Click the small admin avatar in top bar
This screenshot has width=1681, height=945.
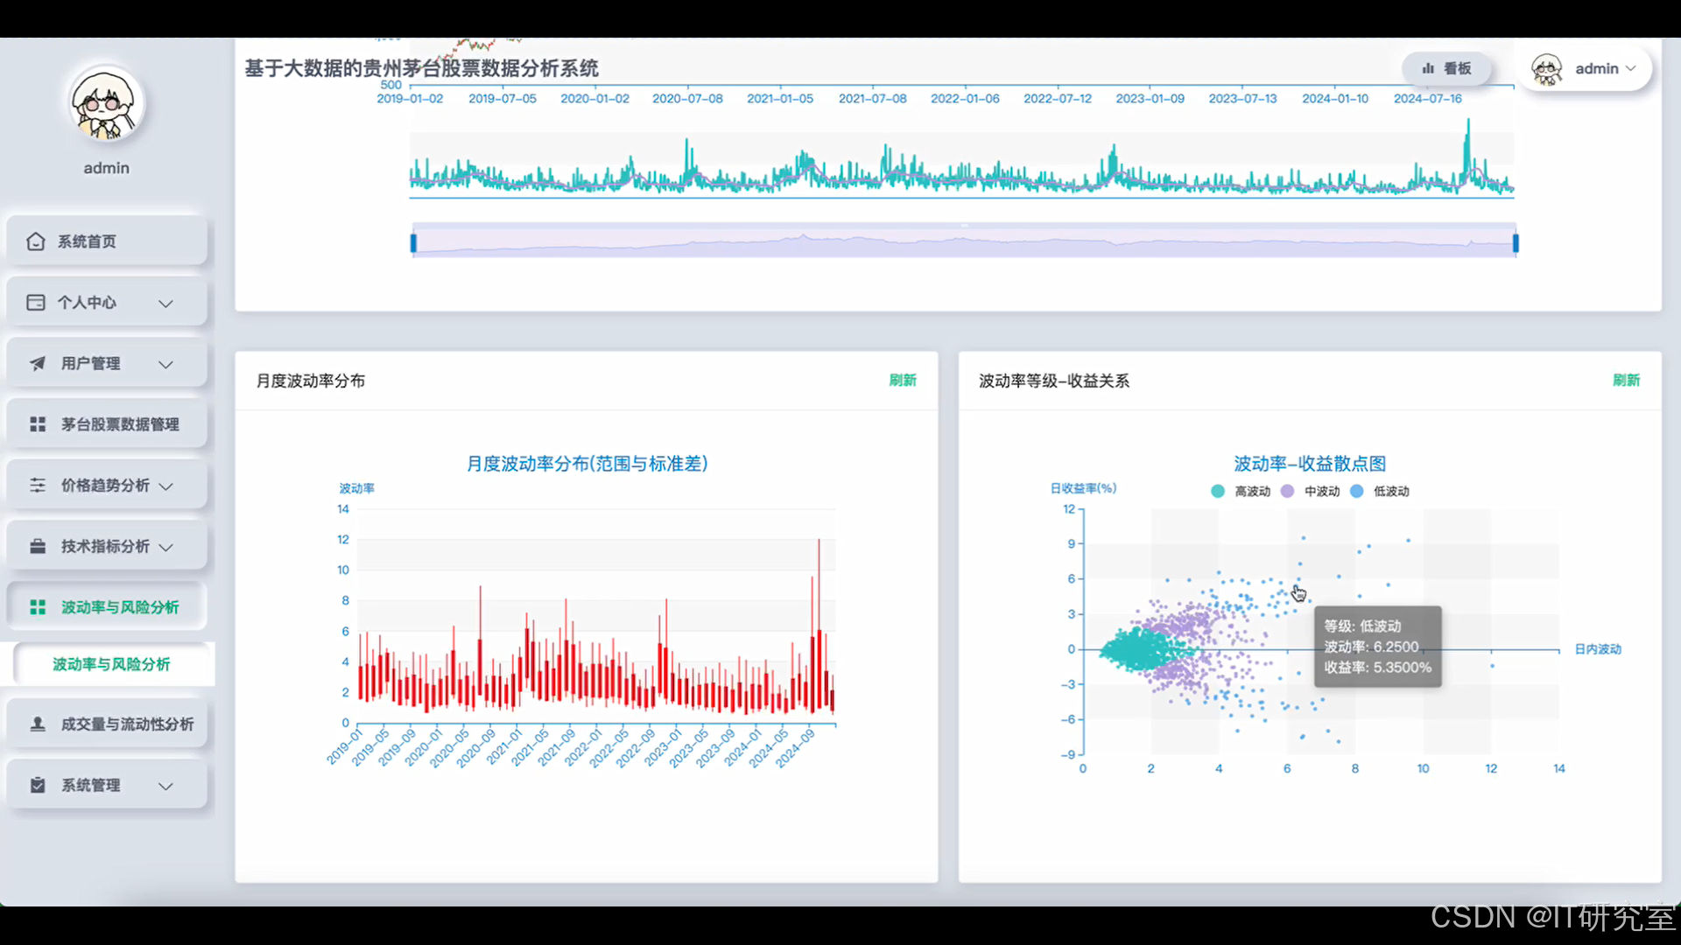[x=1547, y=68]
